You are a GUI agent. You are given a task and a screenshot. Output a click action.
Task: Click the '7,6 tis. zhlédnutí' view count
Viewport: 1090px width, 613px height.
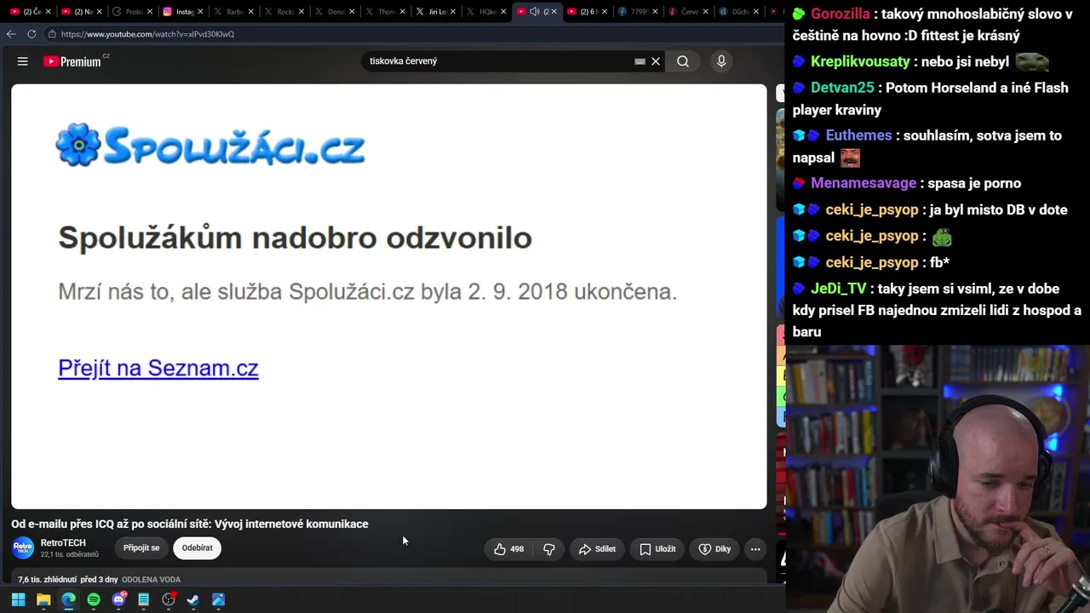coord(48,580)
